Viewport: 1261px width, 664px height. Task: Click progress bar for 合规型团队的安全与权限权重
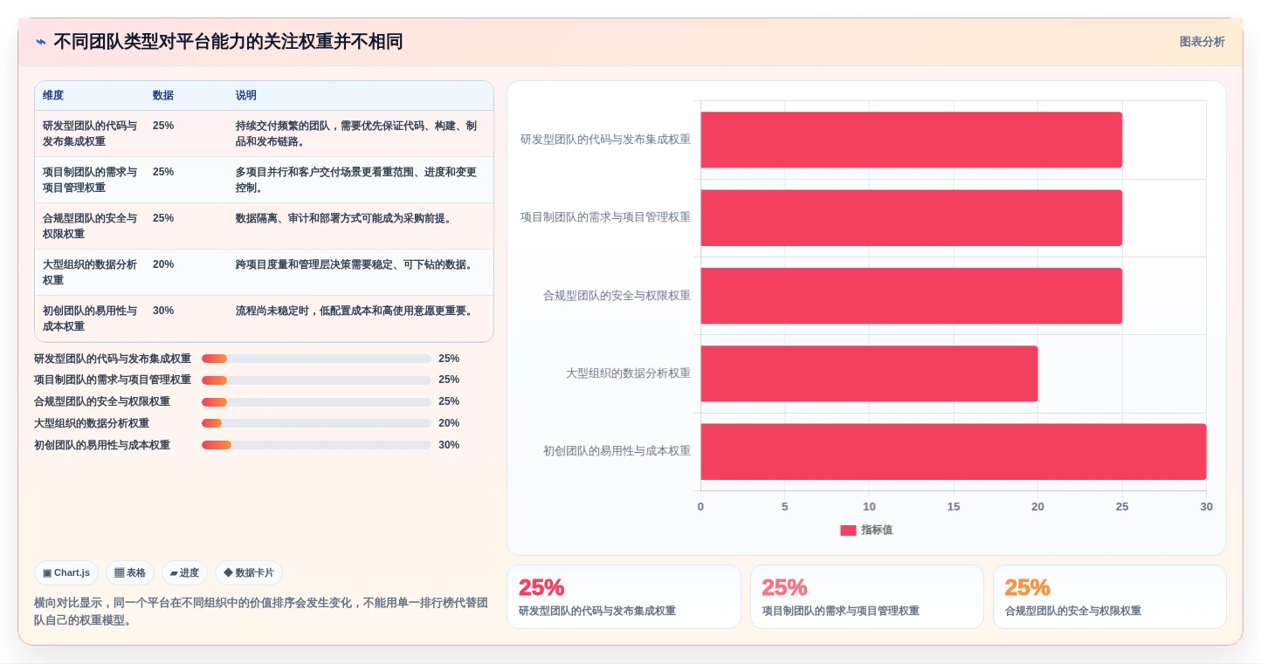pos(316,402)
